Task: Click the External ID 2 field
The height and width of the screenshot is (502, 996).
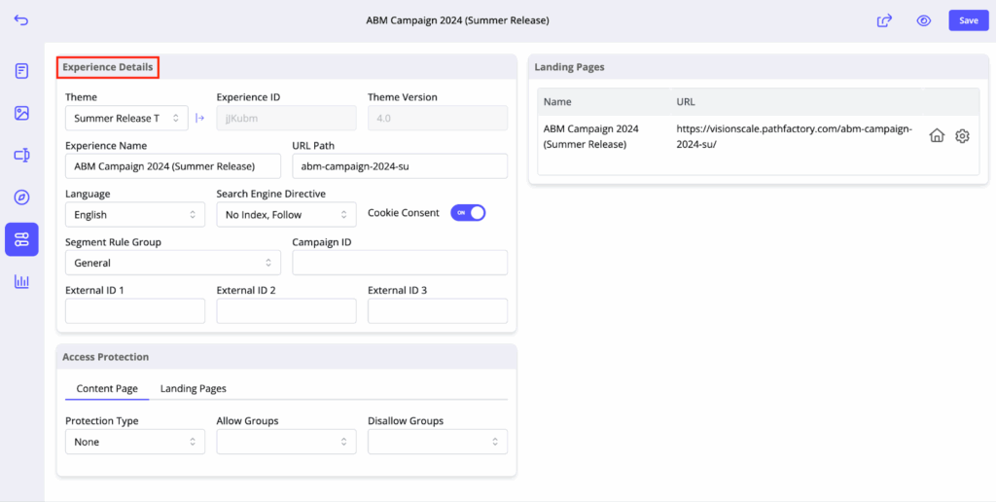Action: tap(287, 310)
